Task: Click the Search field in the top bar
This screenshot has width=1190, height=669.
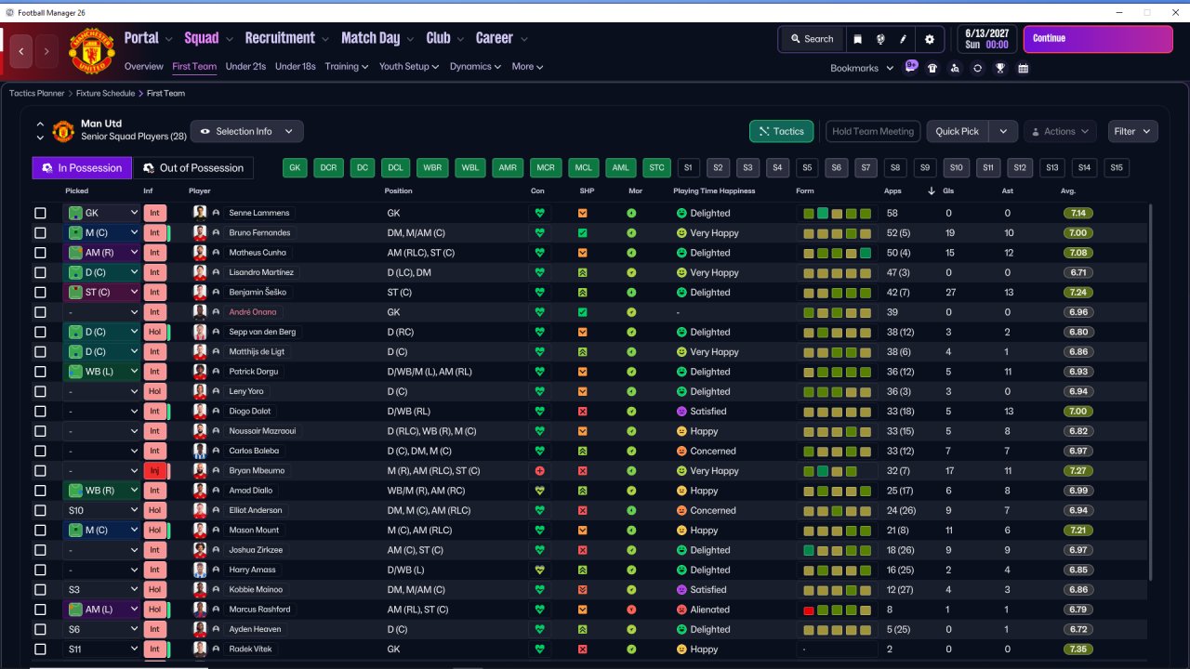Action: pyautogui.click(x=812, y=39)
